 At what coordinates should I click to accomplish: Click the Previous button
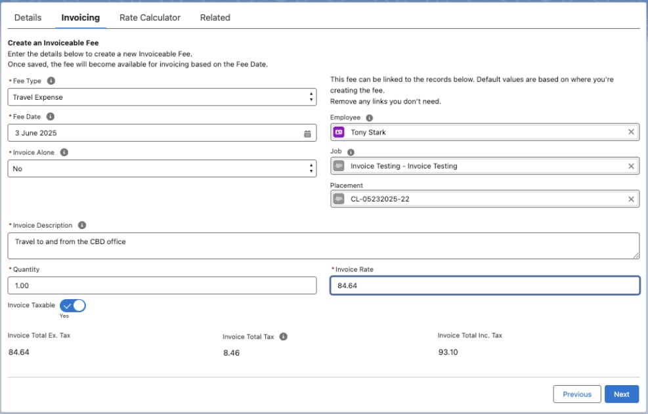click(577, 394)
